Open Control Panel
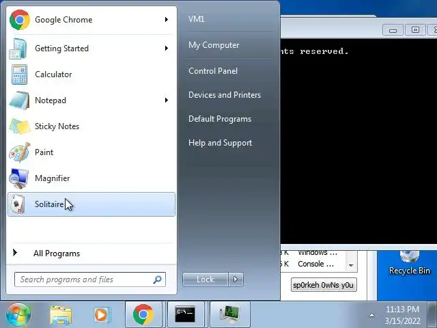Viewport: 437px width, 328px height. point(213,71)
